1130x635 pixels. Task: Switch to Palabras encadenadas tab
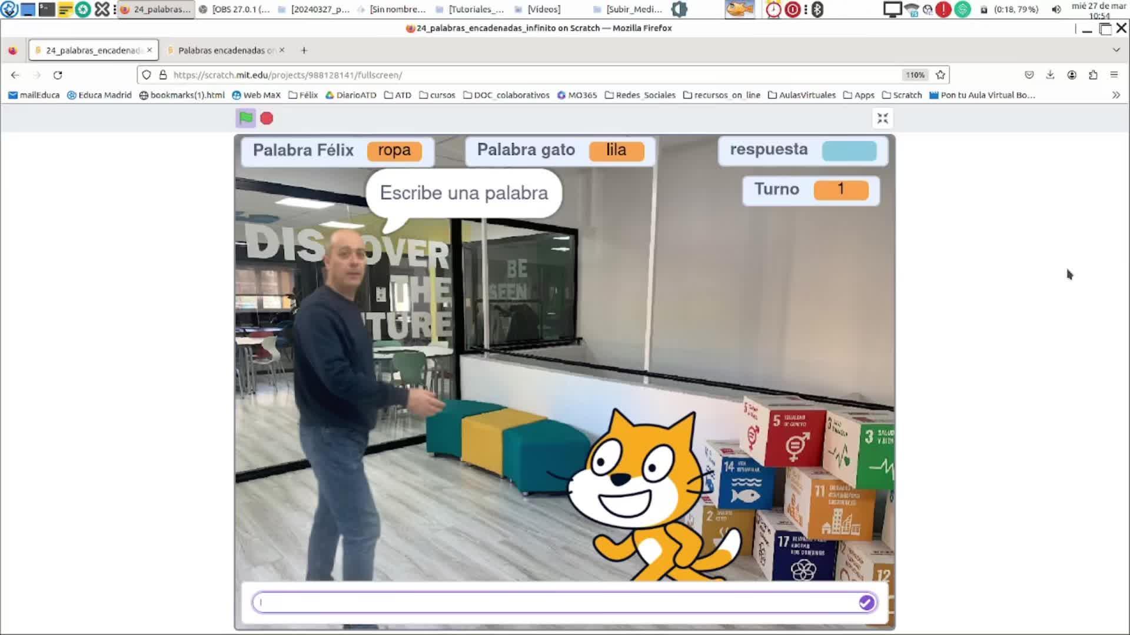pos(225,51)
